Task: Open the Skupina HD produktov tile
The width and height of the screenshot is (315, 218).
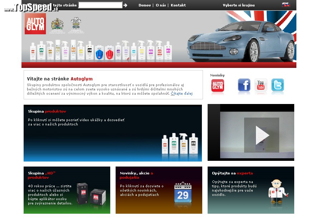Action: tap(67, 190)
